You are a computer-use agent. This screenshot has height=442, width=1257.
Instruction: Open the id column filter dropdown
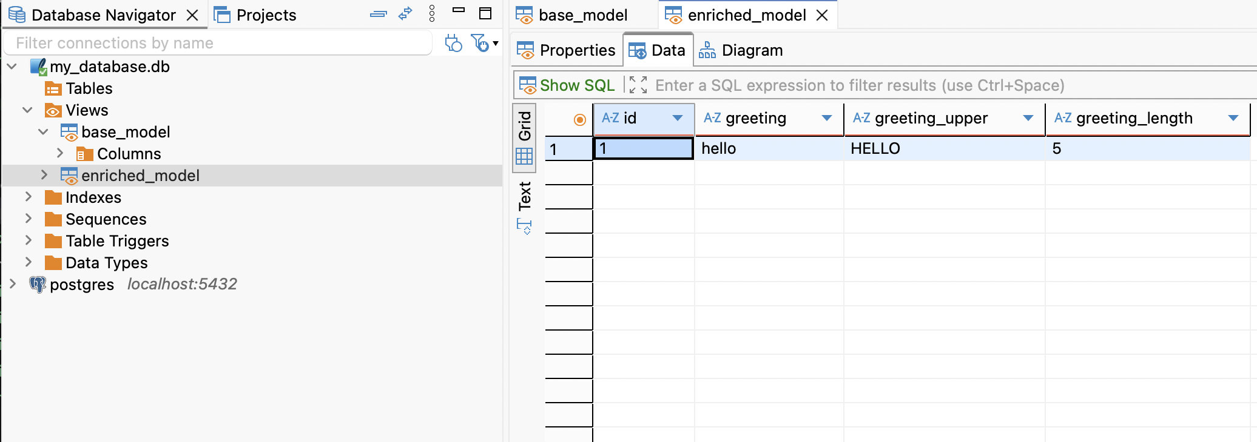coord(678,118)
